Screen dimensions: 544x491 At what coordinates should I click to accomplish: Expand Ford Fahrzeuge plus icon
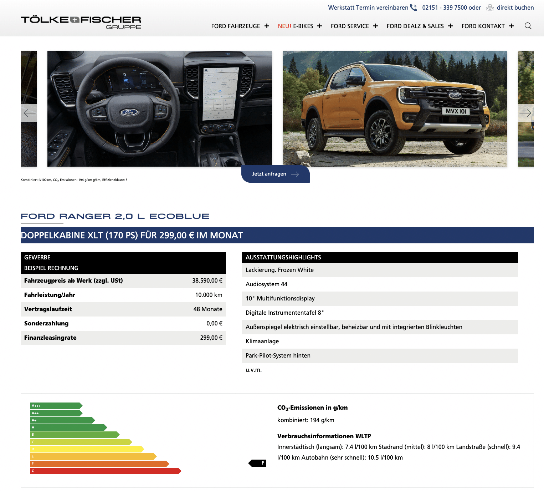point(267,26)
